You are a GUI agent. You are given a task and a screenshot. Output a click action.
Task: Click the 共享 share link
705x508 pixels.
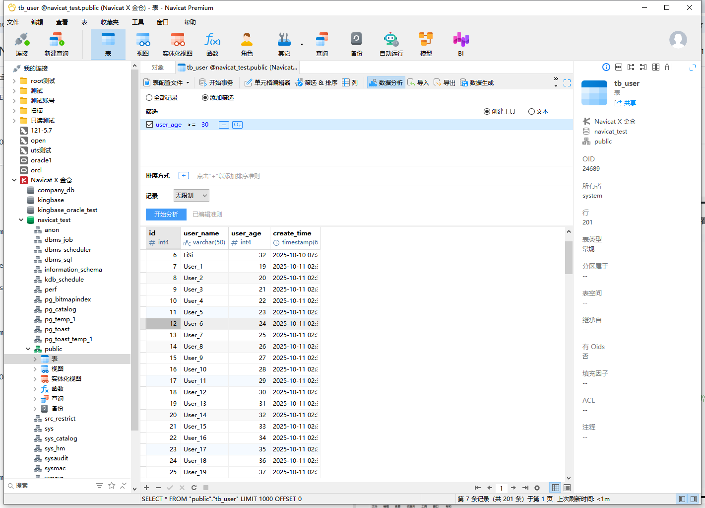[625, 103]
